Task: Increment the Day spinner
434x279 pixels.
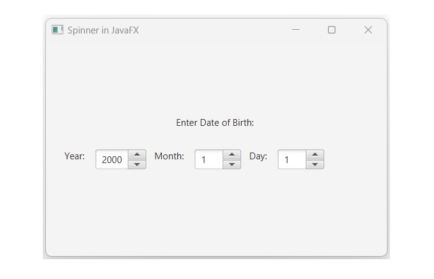Action: click(x=315, y=155)
